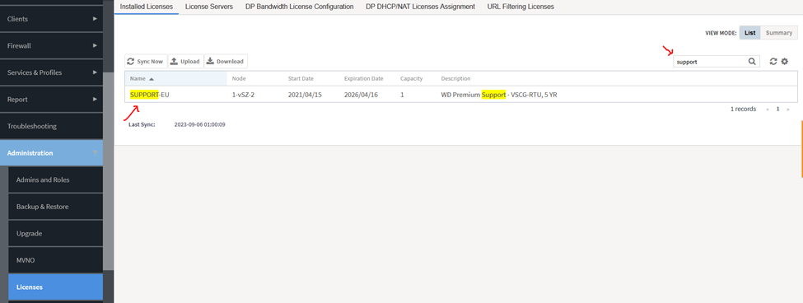Collapse the Administration sidebar section

(51, 153)
